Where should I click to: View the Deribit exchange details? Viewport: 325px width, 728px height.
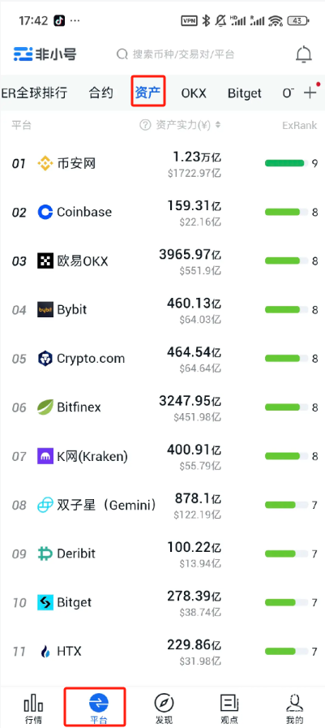pyautogui.click(x=162, y=554)
